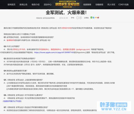
Task: Open the 视频集锦 nav item
Action: (x=87, y=5)
